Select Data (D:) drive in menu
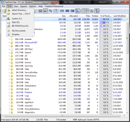The image size is (130, 122). [x=16, y=22]
